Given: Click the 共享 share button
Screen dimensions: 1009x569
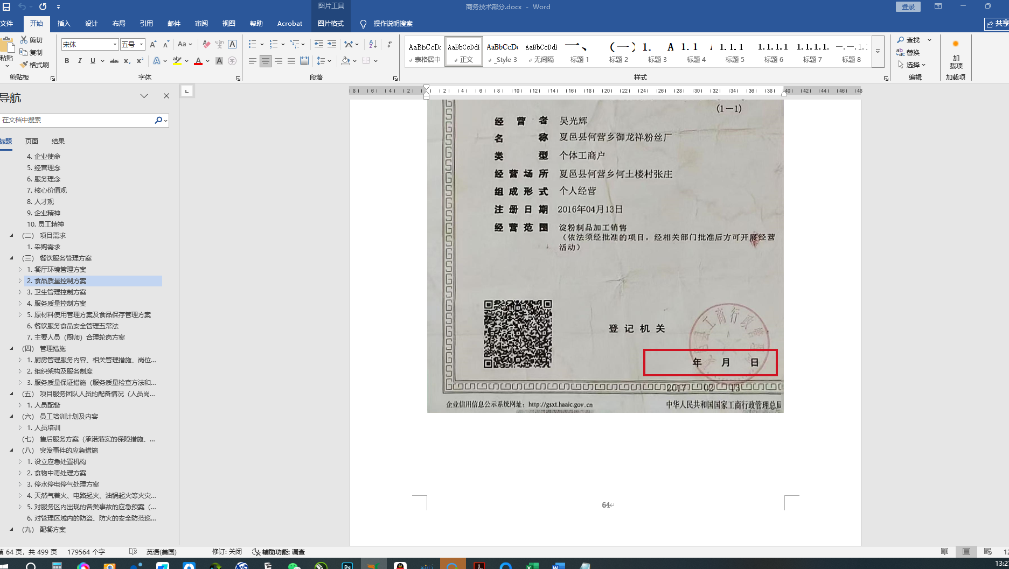Looking at the screenshot, I should point(997,23).
